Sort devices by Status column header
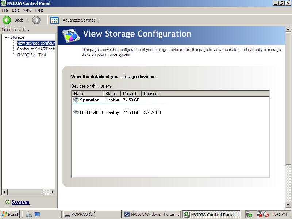Screen dimensions: 292x219 click(112, 94)
